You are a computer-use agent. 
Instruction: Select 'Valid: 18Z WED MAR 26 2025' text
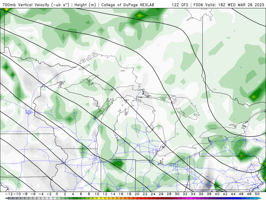235,5
